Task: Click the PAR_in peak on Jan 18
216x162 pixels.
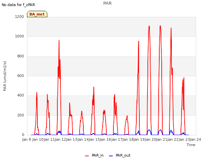Action: [139, 41]
